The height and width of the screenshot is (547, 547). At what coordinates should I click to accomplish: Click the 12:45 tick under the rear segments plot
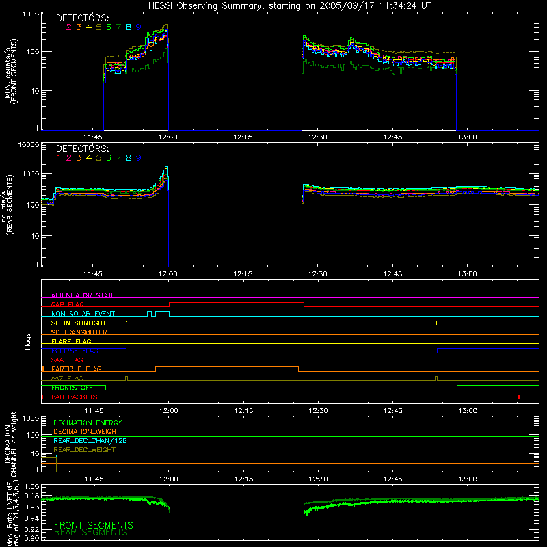pos(392,274)
